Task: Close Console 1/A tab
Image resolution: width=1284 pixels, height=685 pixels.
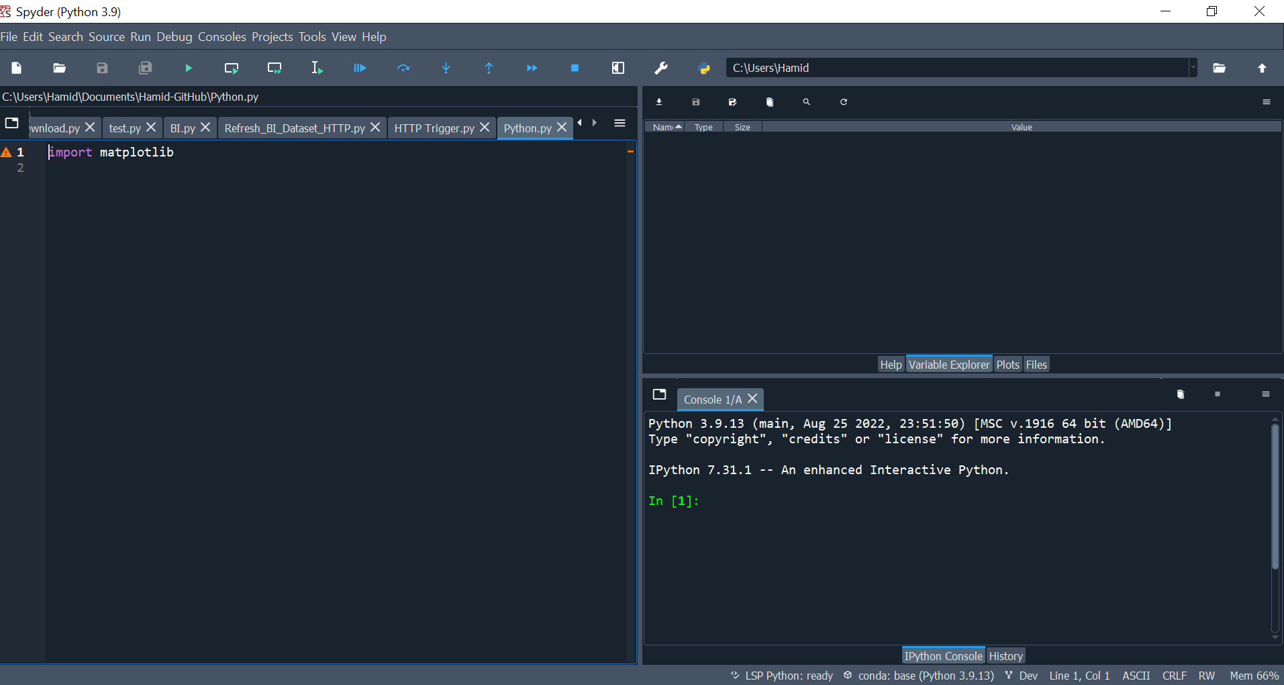Action: click(752, 398)
